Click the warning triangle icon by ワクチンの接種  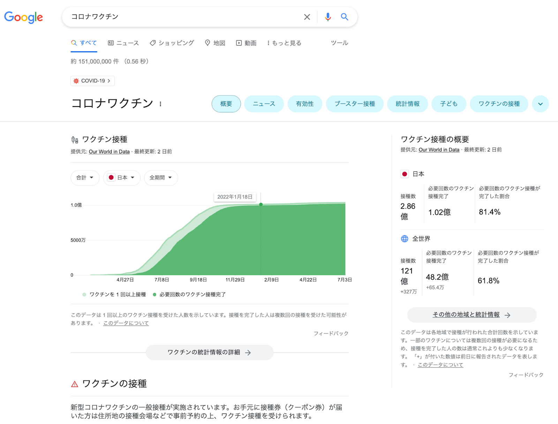pyautogui.click(x=75, y=384)
